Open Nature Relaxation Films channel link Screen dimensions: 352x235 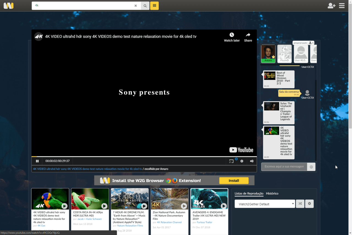pyautogui.click(x=130, y=226)
